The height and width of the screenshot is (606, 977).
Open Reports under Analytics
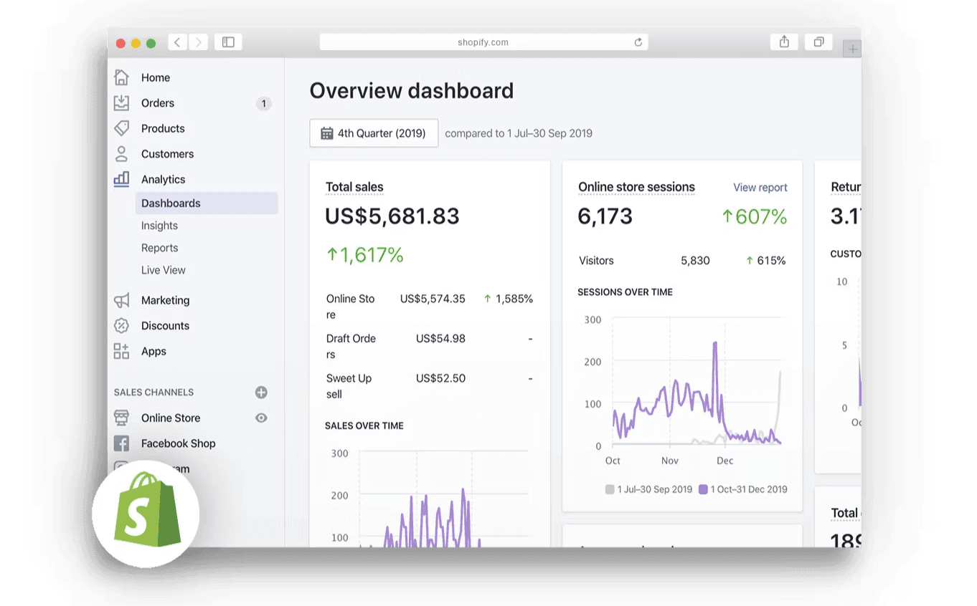click(159, 248)
